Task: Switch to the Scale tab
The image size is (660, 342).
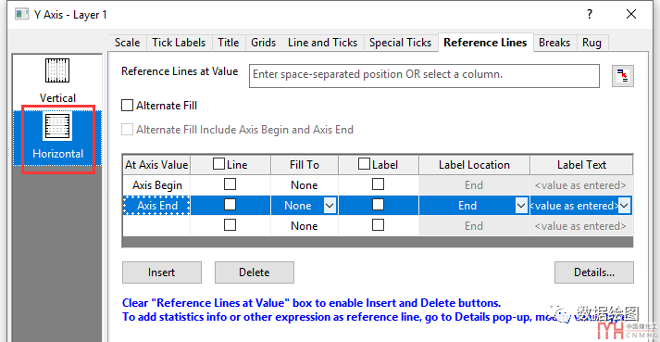Action: (127, 43)
